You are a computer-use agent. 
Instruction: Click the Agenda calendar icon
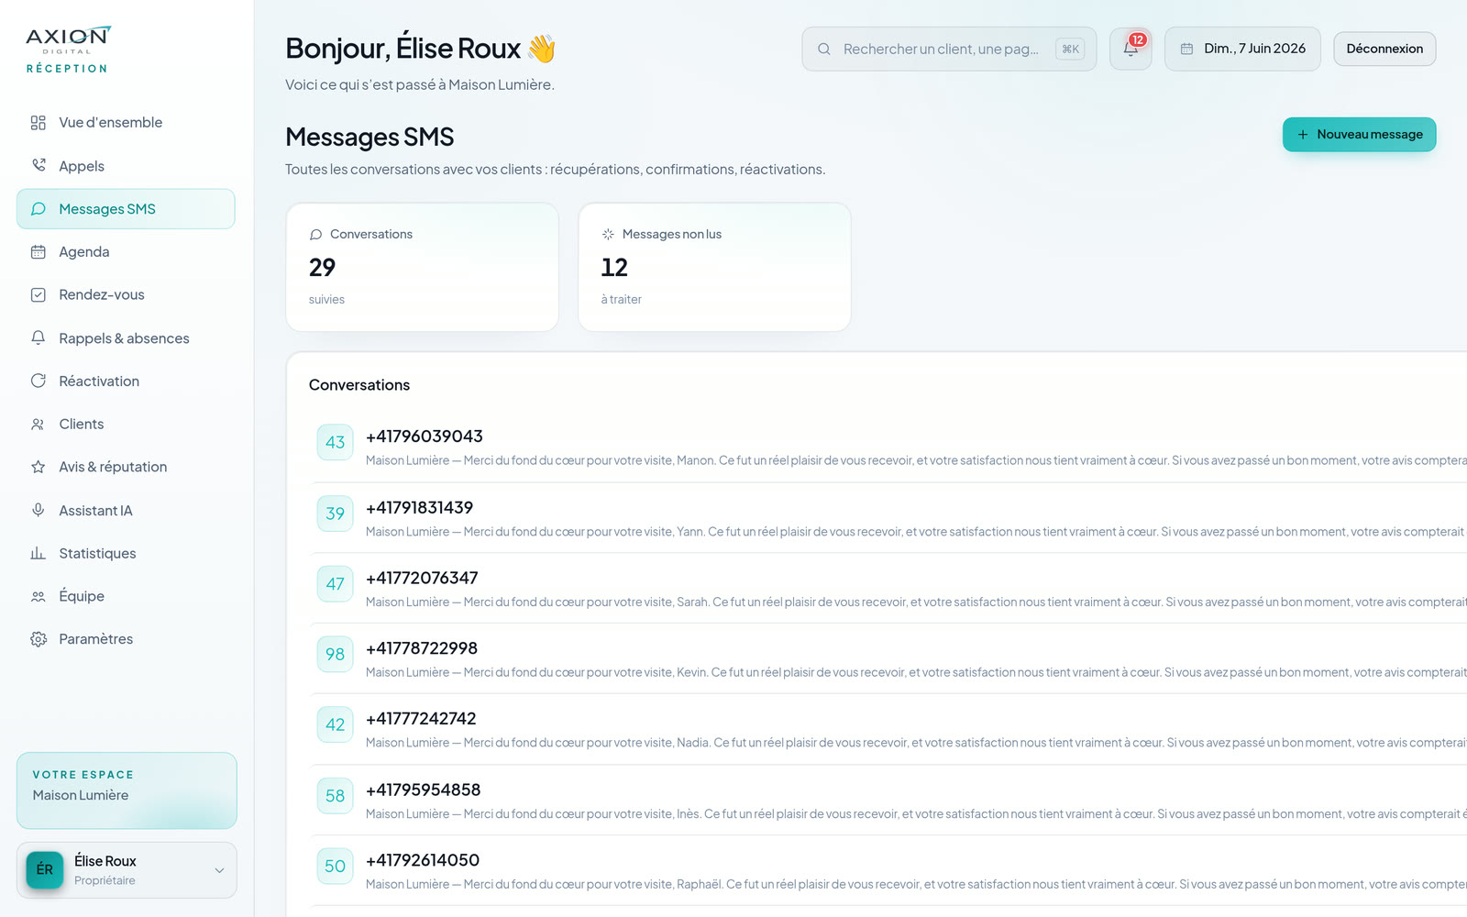[38, 252]
